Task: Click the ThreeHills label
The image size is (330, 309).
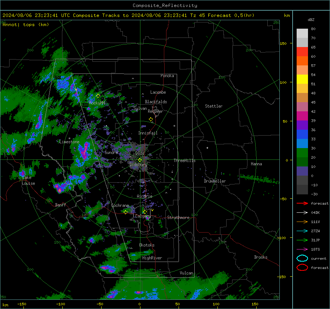Action: (x=184, y=161)
